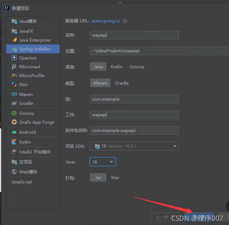Select Jar packaging
This screenshot has width=229, height=225.
pos(98,177)
